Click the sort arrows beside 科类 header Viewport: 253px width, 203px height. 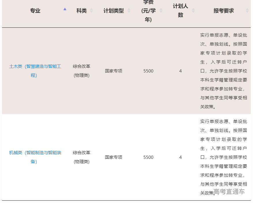(91, 11)
